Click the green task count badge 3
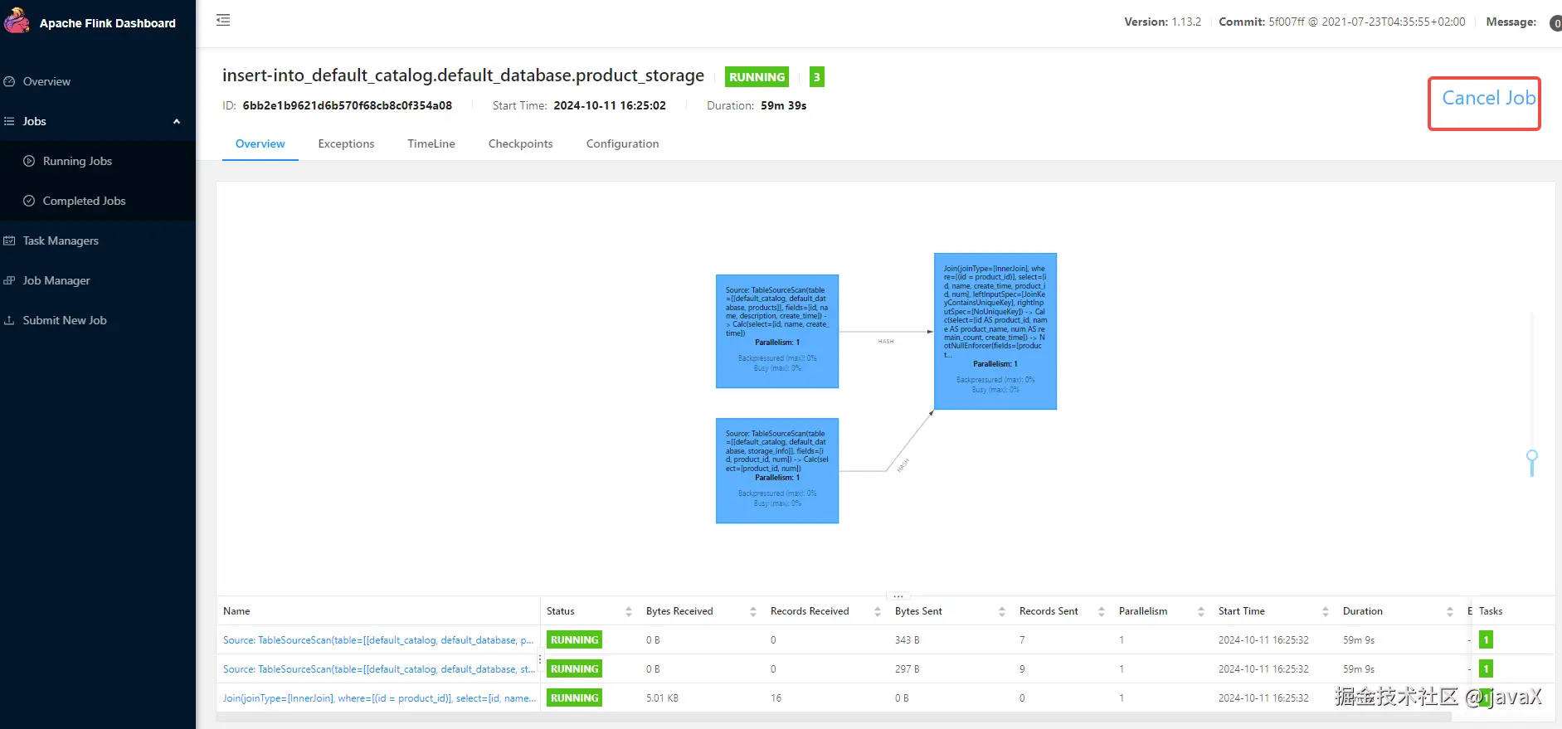1562x729 pixels. pyautogui.click(x=817, y=77)
